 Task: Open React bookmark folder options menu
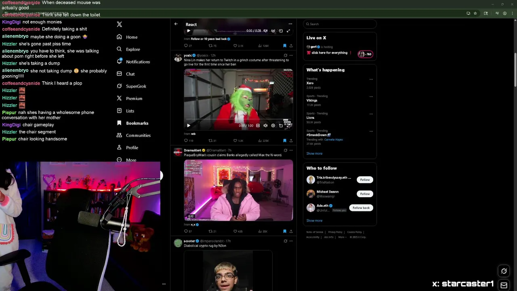(x=290, y=24)
